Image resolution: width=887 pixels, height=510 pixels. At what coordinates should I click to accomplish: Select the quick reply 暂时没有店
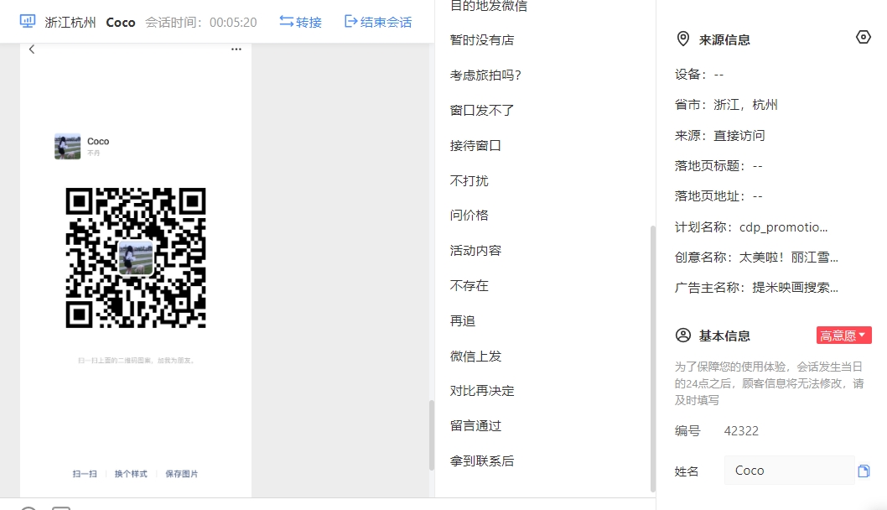pos(482,40)
